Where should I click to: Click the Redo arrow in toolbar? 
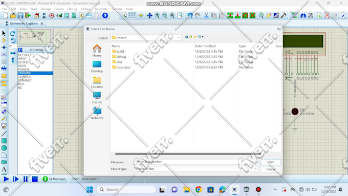point(198,15)
